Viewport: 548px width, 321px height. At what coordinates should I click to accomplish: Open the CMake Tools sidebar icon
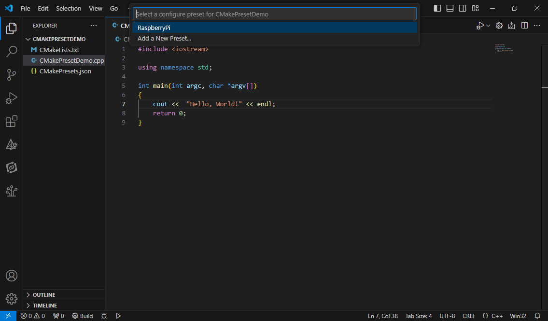pyautogui.click(x=11, y=145)
